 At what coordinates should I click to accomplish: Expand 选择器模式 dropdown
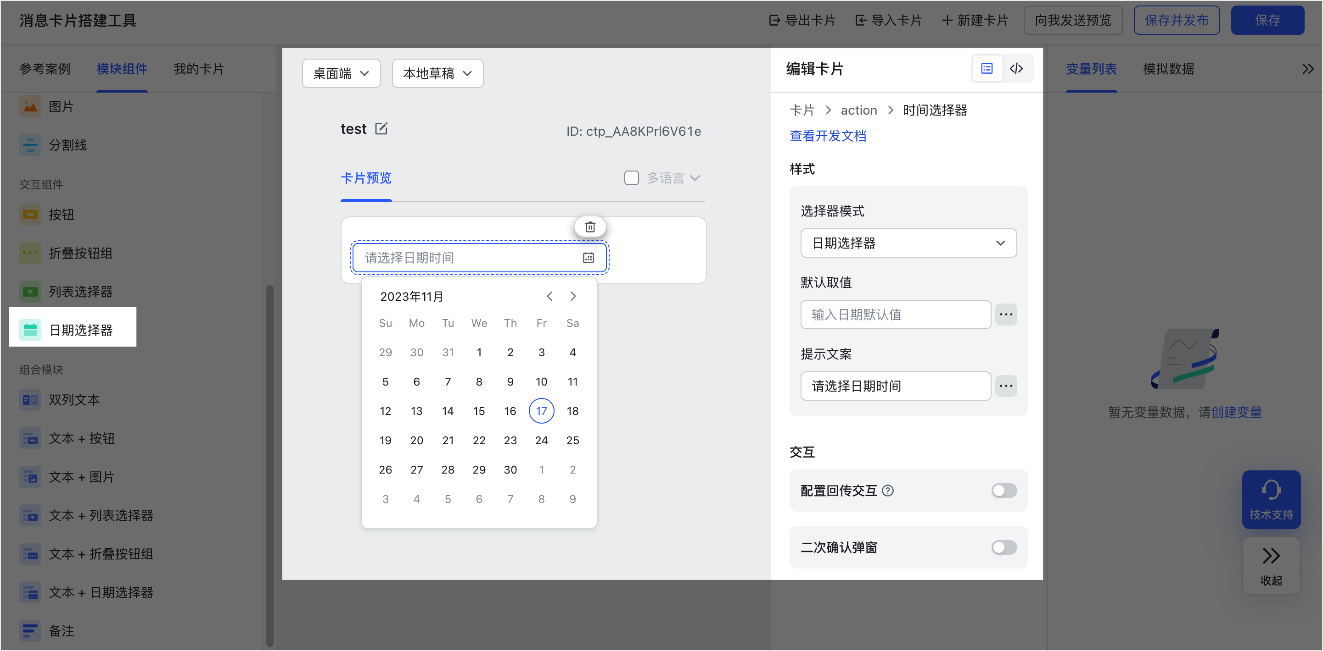point(908,243)
